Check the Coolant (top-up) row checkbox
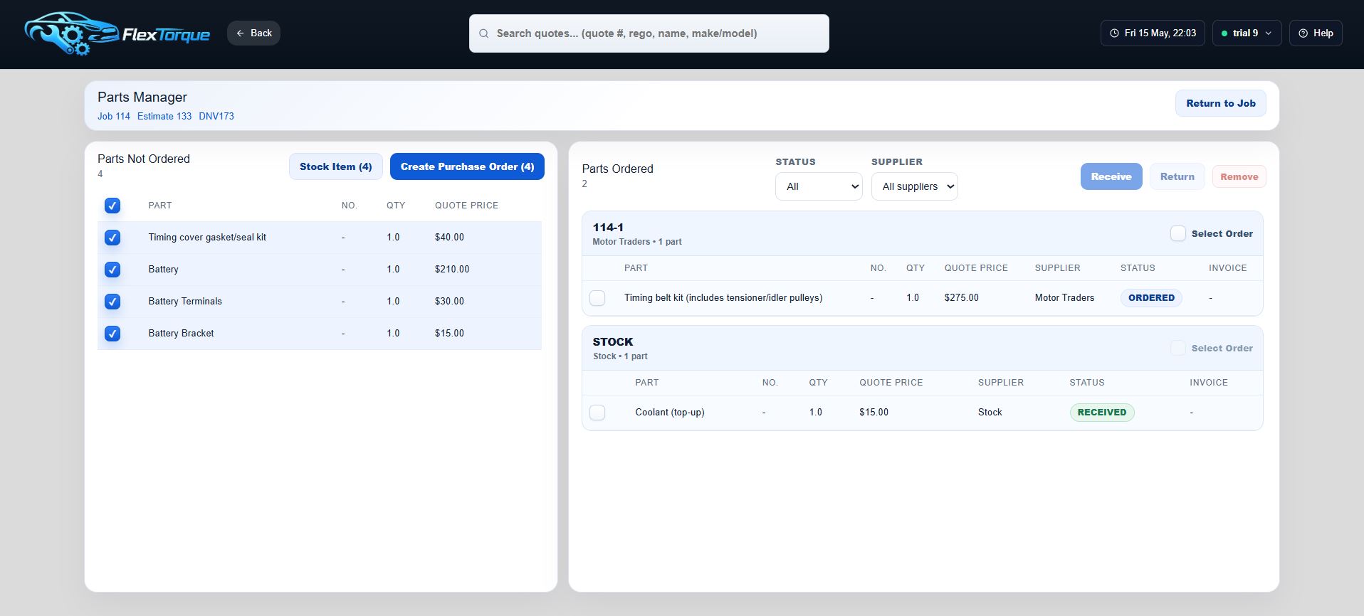 click(597, 413)
